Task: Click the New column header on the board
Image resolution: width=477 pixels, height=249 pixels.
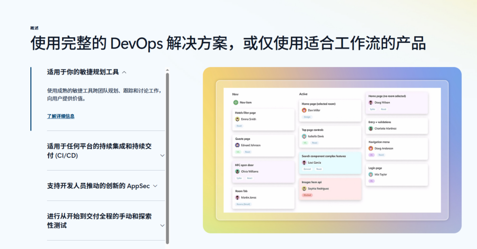Action: [x=235, y=94]
